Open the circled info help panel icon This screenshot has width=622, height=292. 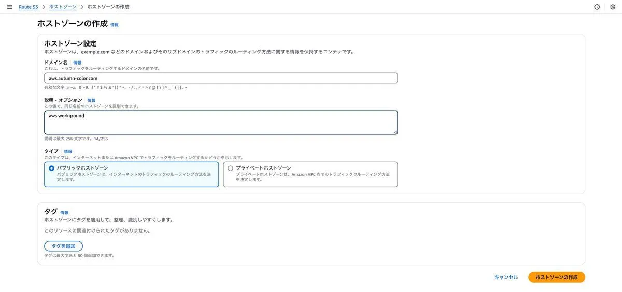(x=597, y=7)
